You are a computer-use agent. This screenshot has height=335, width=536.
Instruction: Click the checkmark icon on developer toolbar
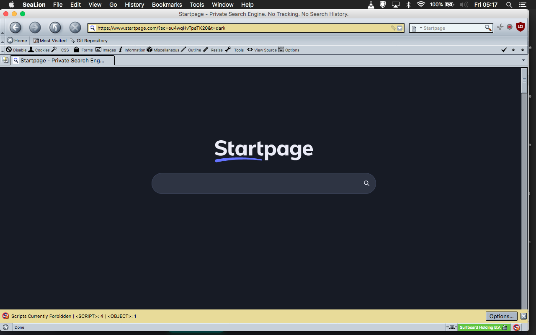pos(504,50)
